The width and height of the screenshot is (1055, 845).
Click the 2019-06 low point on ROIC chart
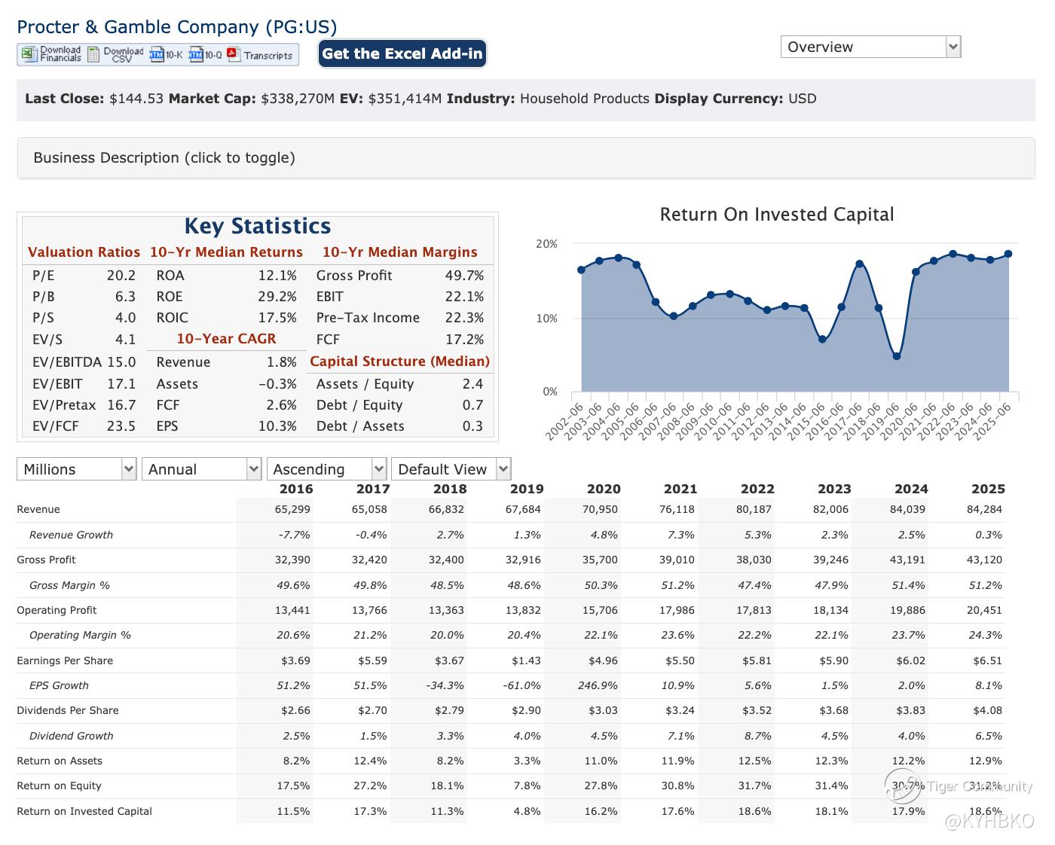pos(897,356)
